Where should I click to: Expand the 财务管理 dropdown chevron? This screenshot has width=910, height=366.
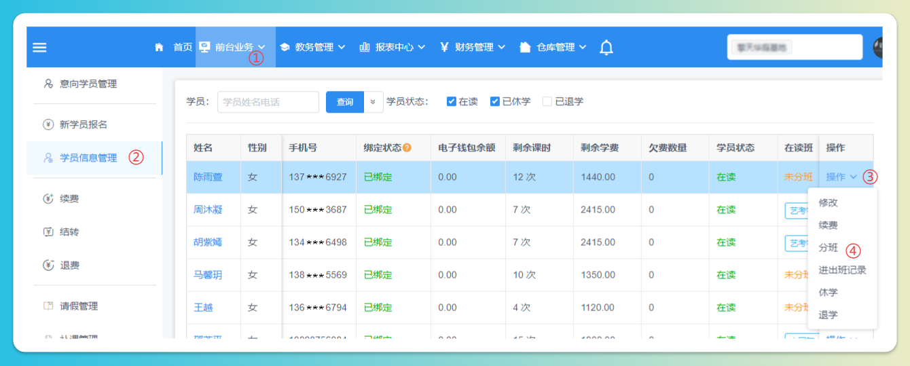(501, 47)
